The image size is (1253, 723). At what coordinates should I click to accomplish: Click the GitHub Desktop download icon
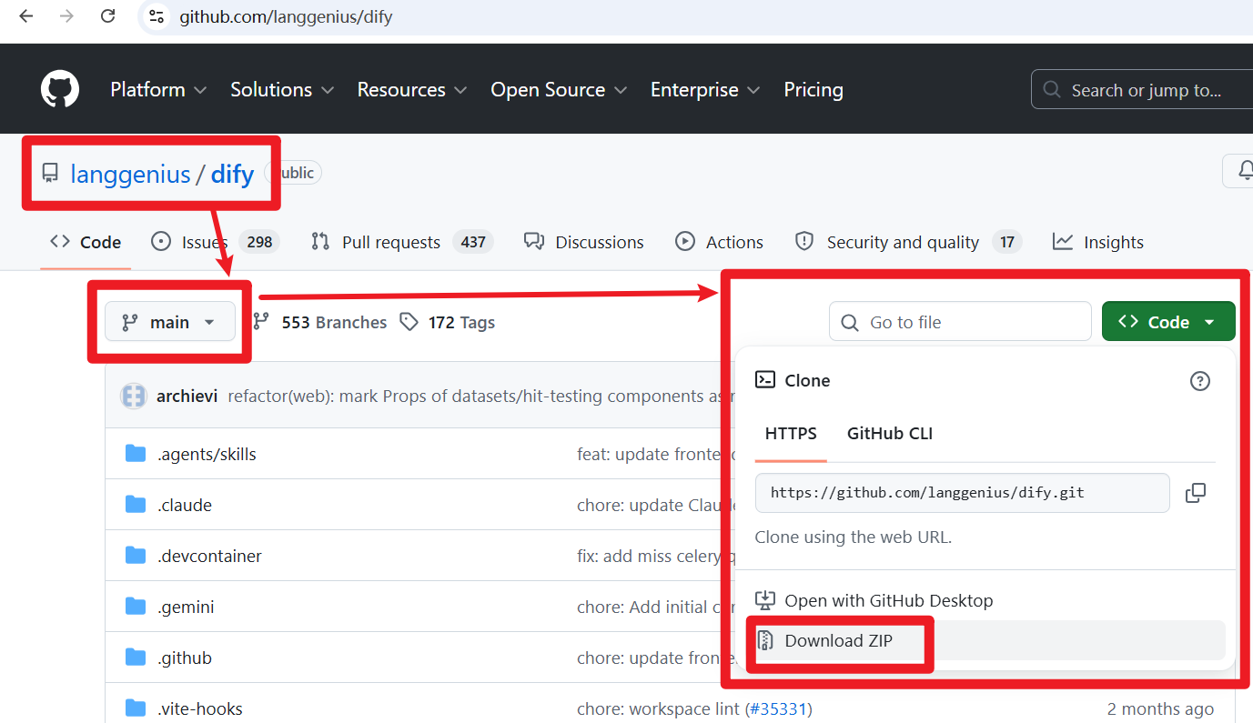click(765, 600)
